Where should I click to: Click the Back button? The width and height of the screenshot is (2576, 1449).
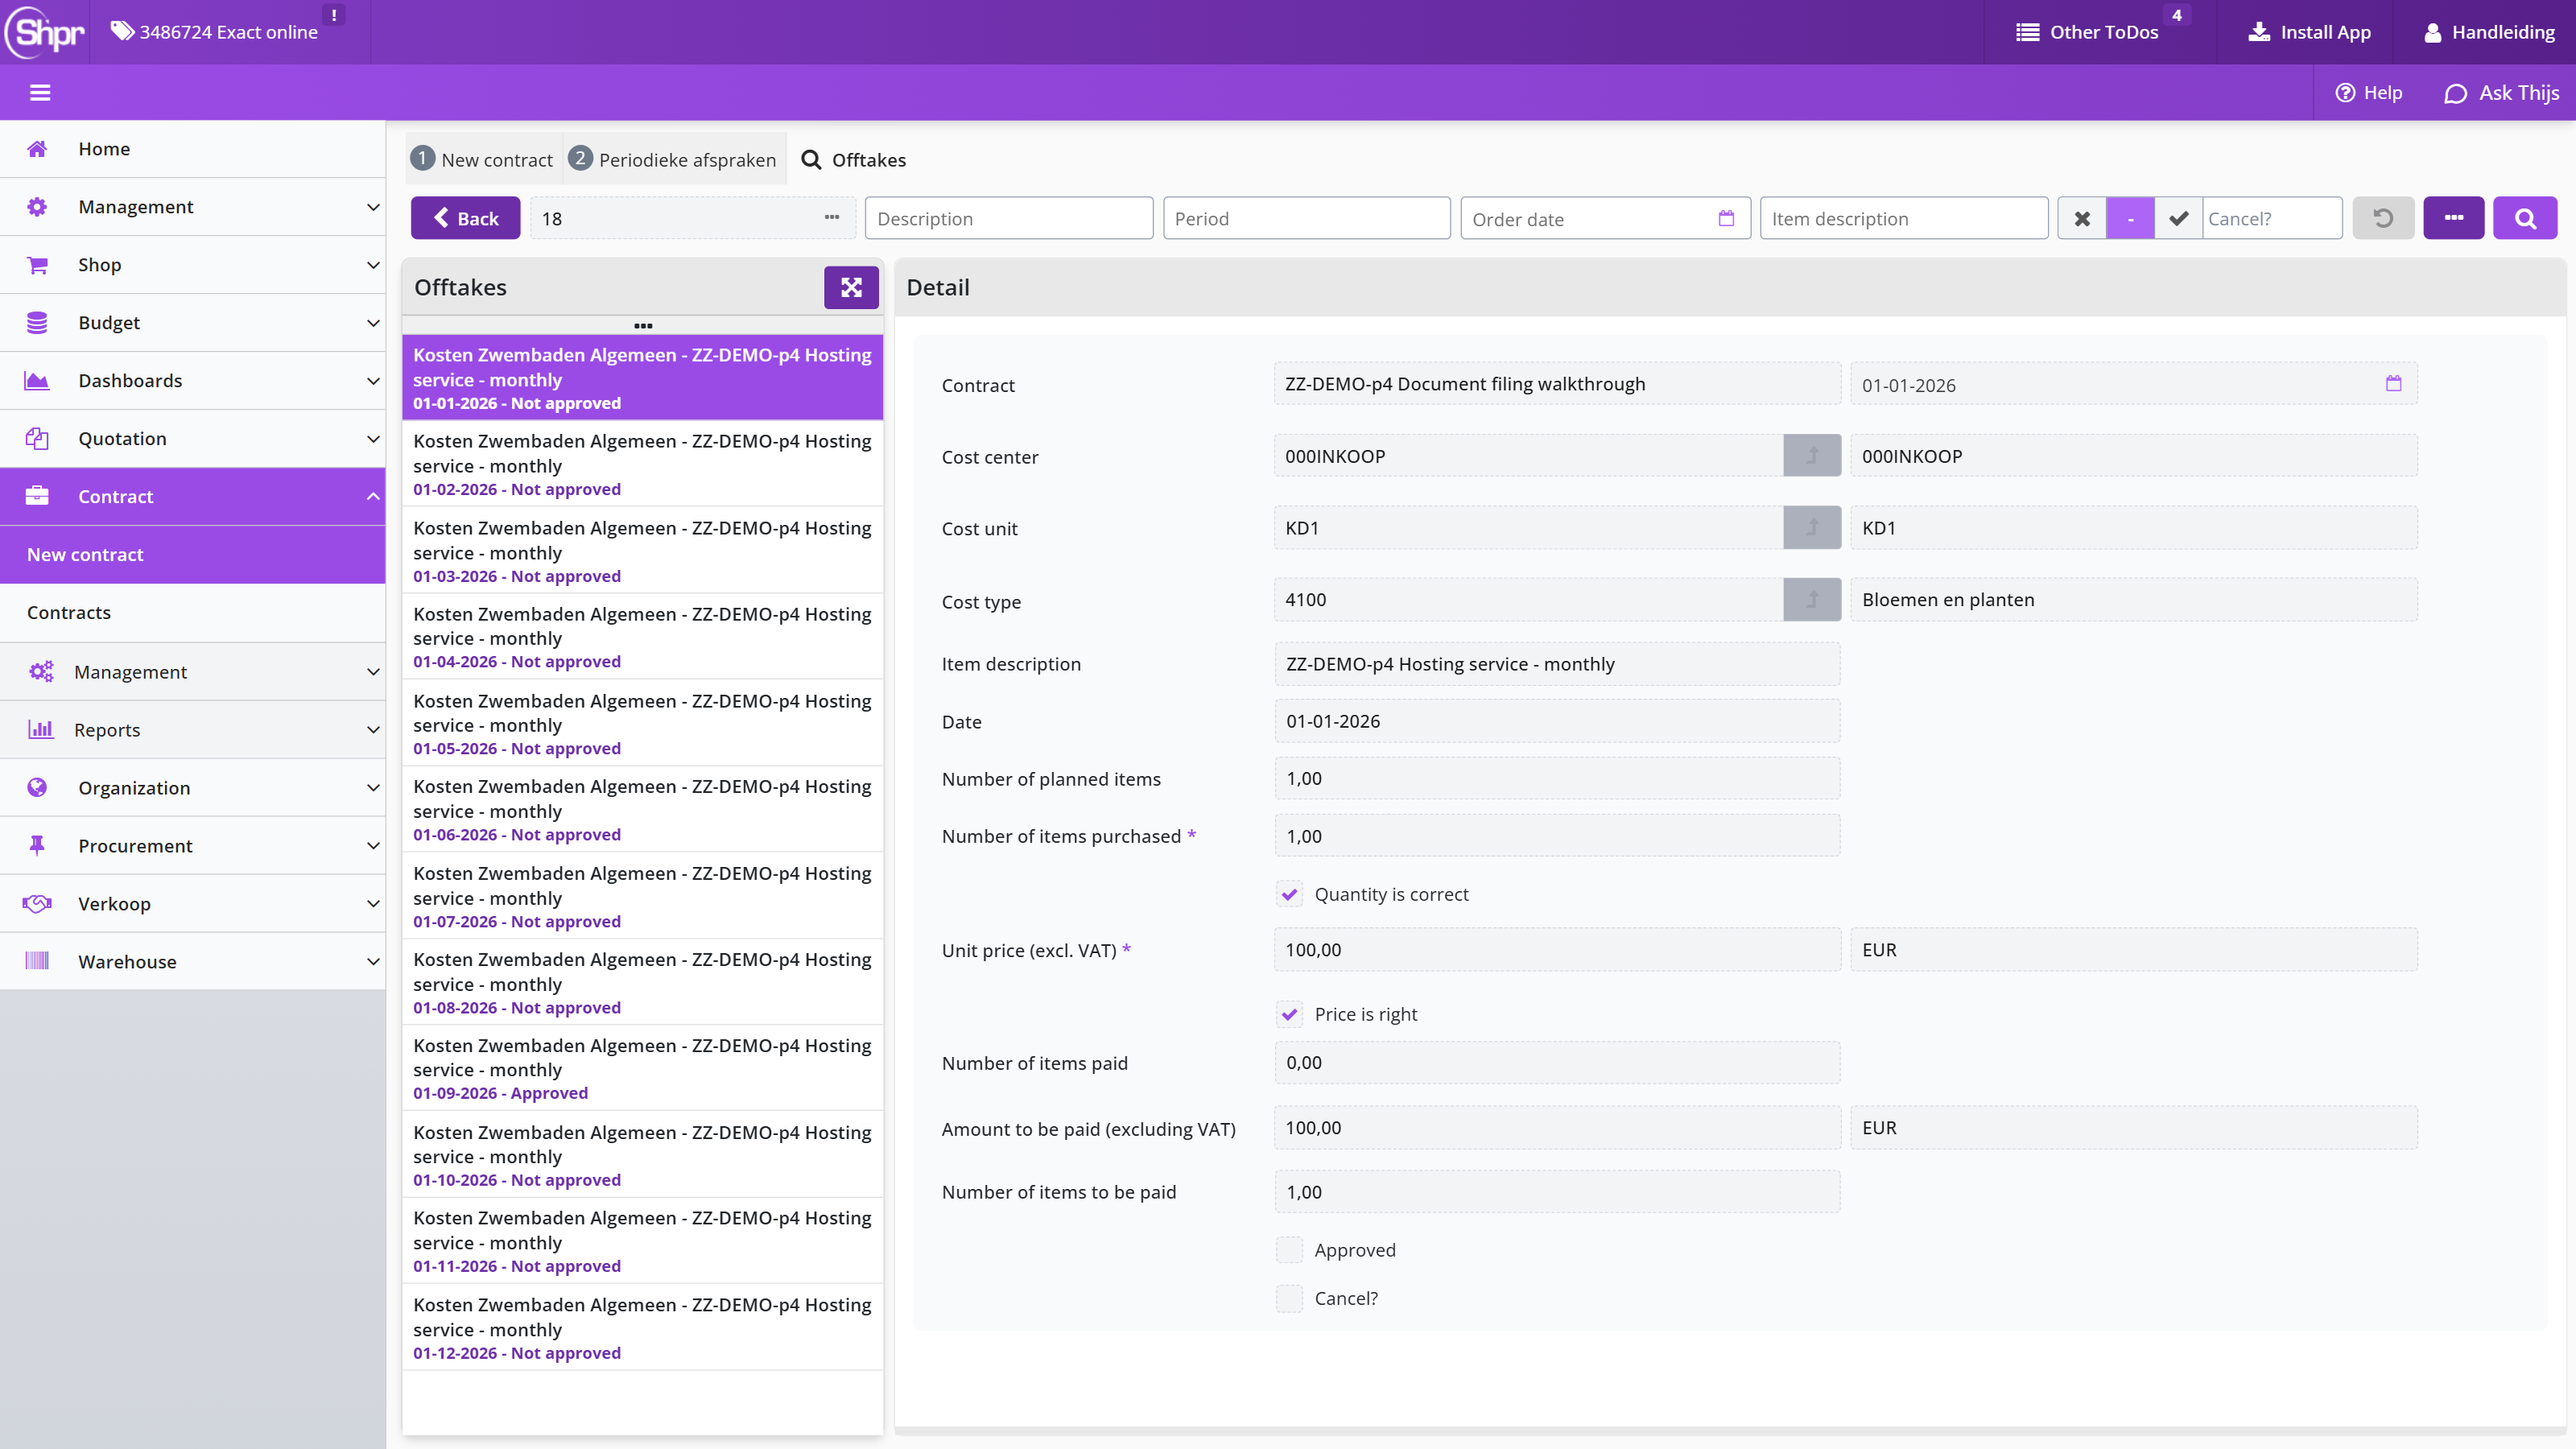point(466,218)
